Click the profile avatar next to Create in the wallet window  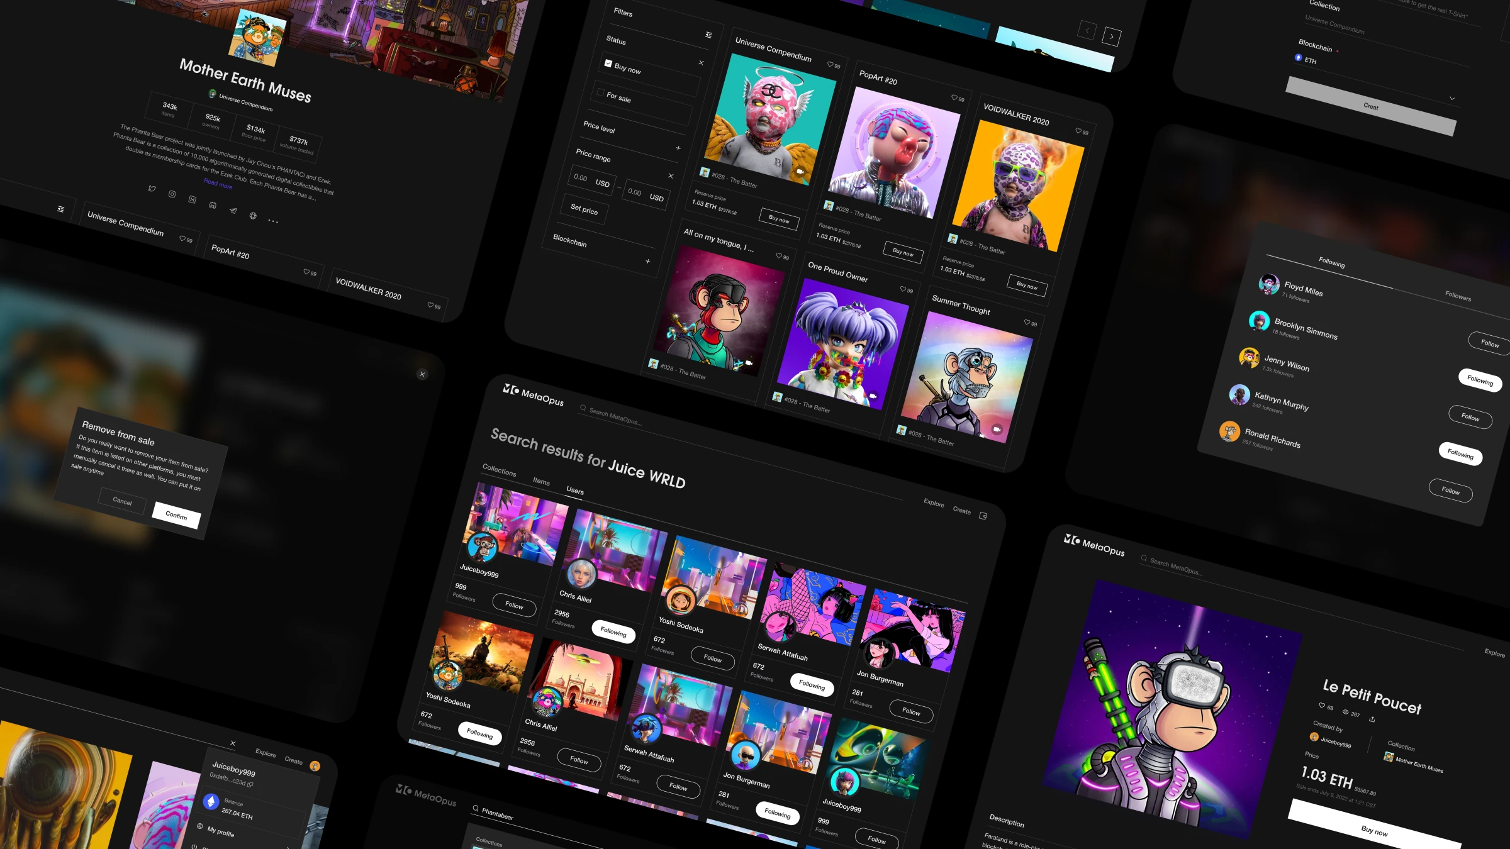coord(315,765)
